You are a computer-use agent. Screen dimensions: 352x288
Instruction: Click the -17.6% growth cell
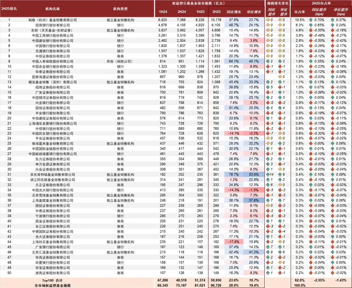pos(234,242)
